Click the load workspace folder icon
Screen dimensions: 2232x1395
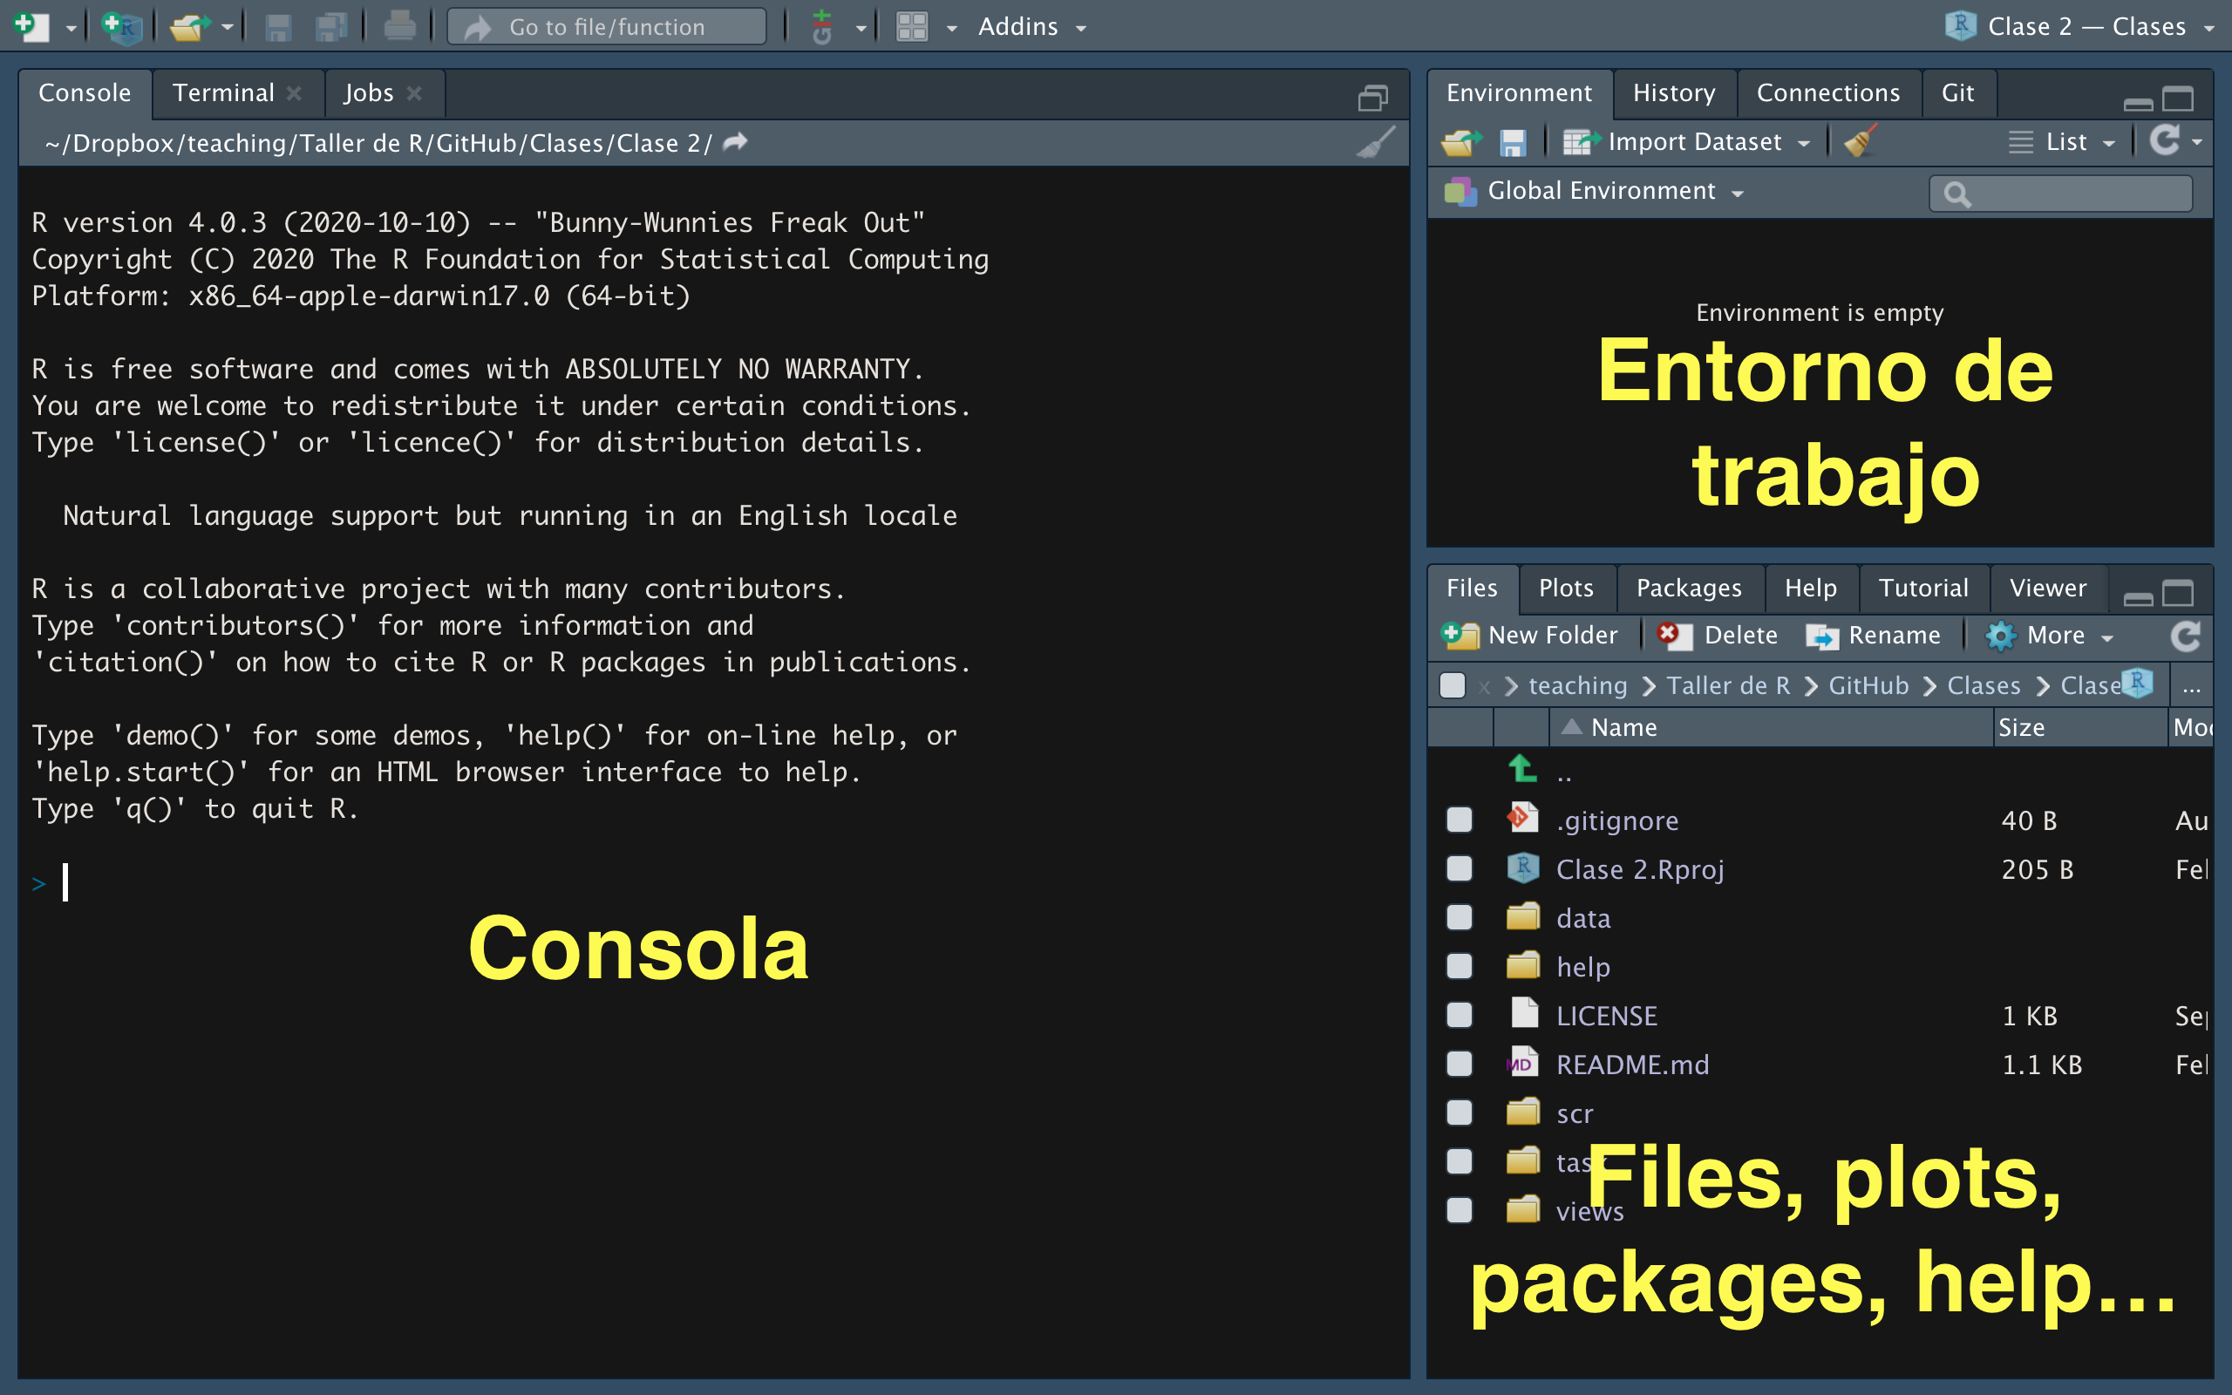pos(1460,142)
